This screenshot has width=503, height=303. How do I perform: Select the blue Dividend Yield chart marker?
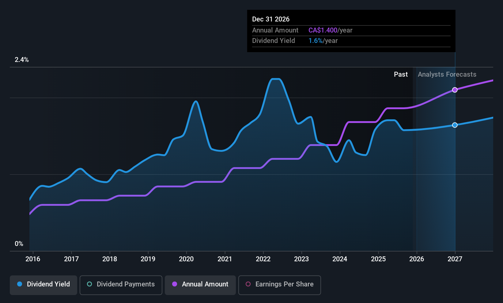[x=455, y=125]
